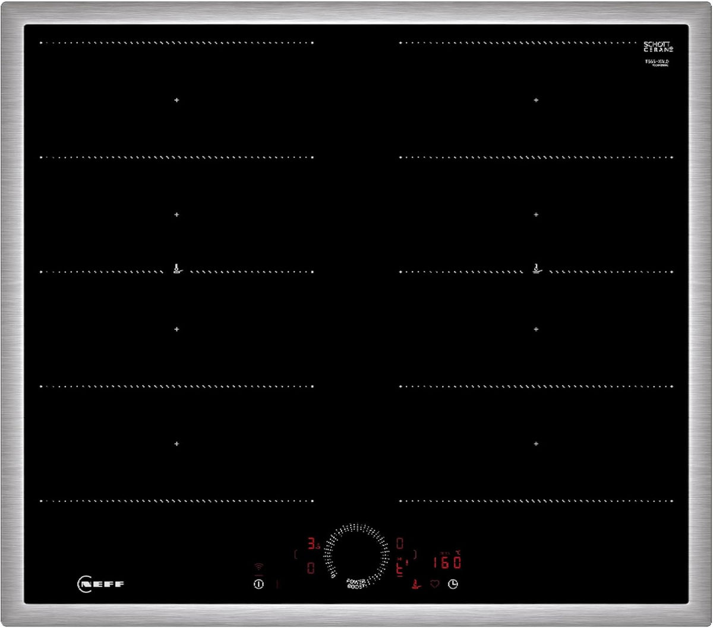The width and height of the screenshot is (713, 628).
Task: Tap the clock timer symbol
Action: coord(453,584)
